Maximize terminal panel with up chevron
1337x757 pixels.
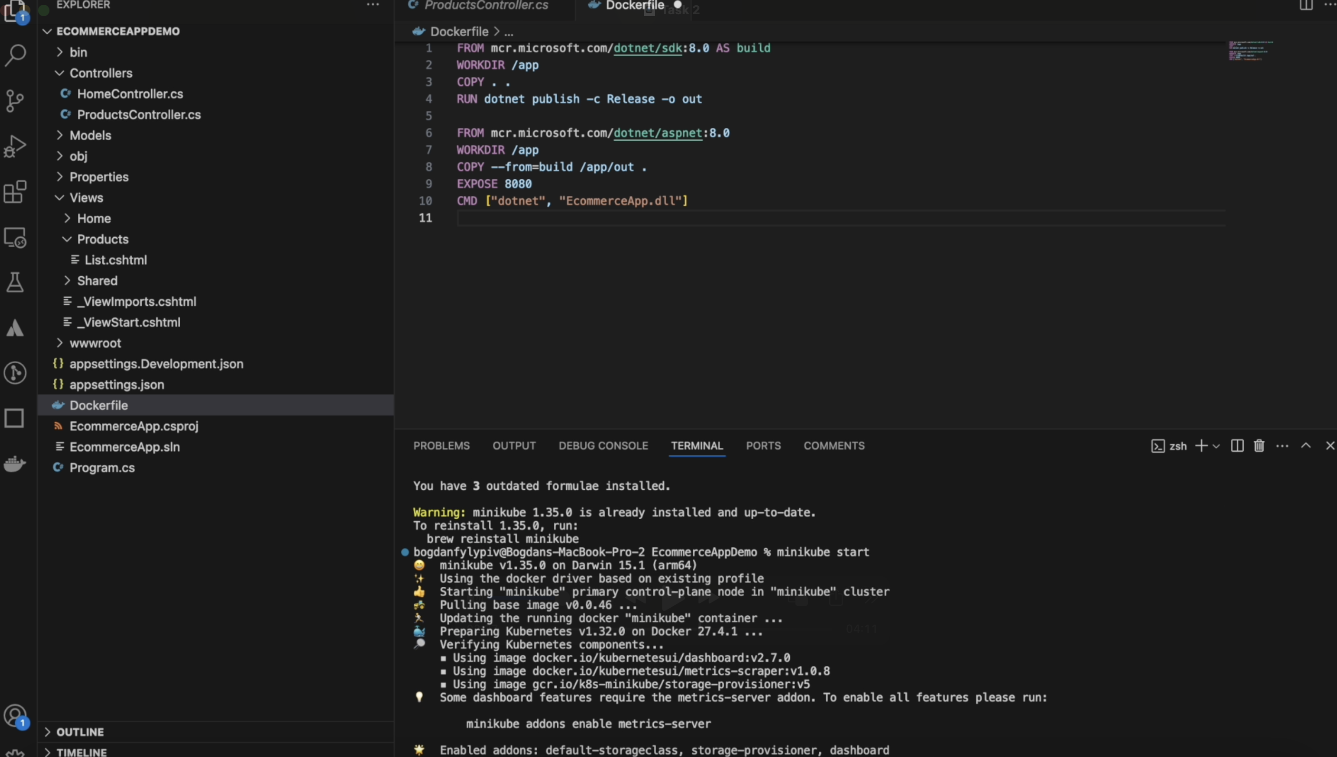[x=1305, y=446]
